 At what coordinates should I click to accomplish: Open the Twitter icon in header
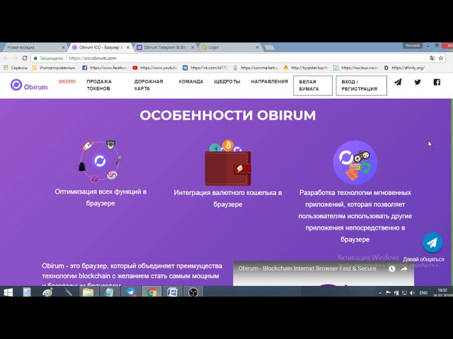point(418,82)
